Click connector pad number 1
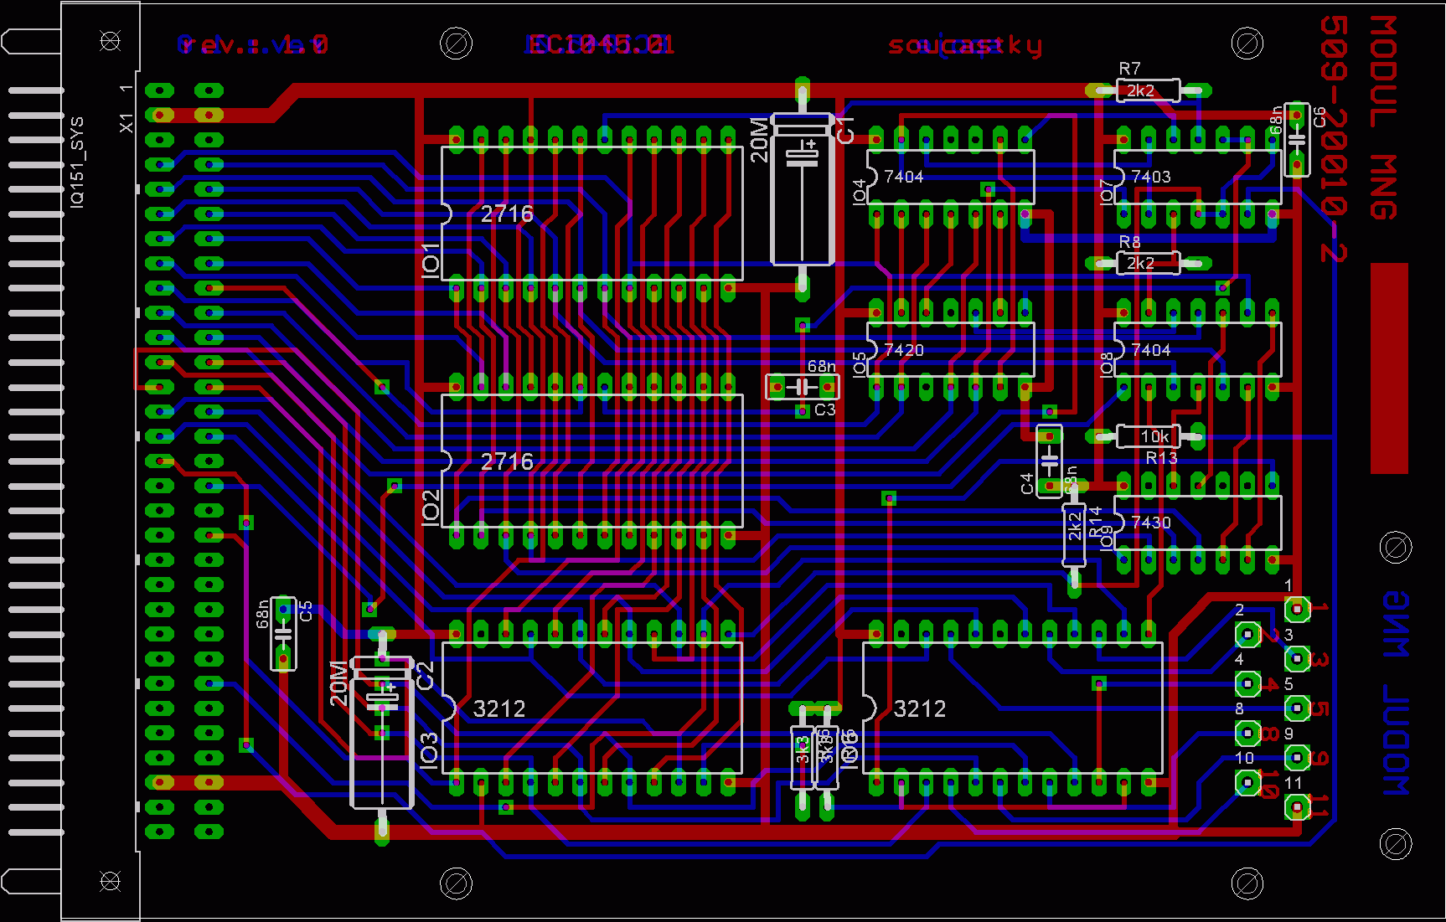 point(1297,609)
